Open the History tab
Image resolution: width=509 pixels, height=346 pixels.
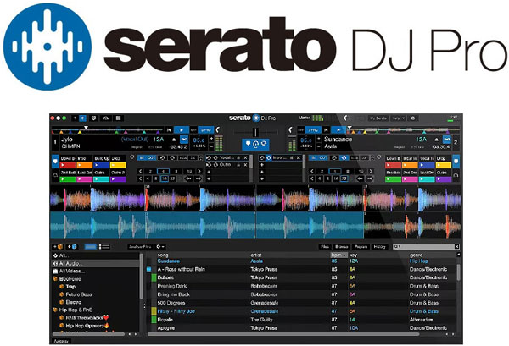379,247
